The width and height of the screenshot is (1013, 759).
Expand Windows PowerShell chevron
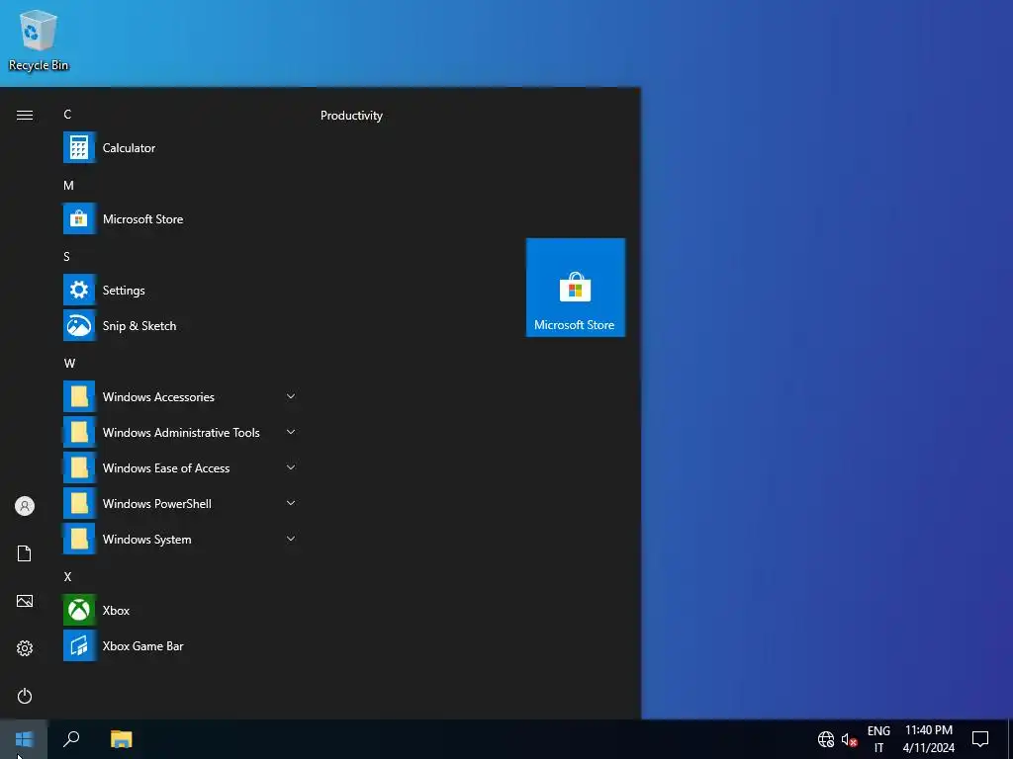point(291,503)
